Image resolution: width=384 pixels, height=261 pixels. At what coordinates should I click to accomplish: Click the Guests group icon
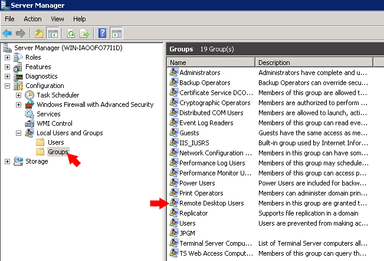point(173,133)
